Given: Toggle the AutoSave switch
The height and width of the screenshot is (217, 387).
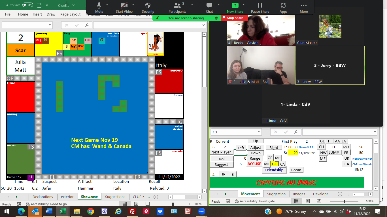Looking at the screenshot, I should tap(27, 5).
